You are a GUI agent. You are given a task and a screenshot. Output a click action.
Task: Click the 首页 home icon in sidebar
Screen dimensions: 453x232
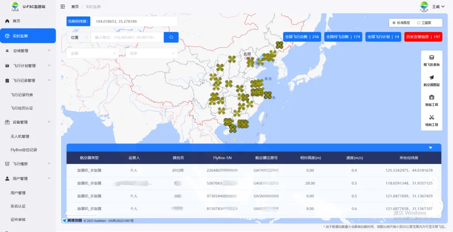tap(7, 21)
